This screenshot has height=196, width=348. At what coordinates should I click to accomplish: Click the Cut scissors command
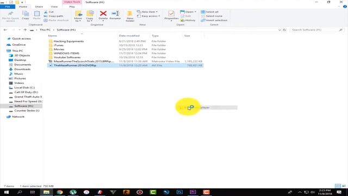[49, 12]
